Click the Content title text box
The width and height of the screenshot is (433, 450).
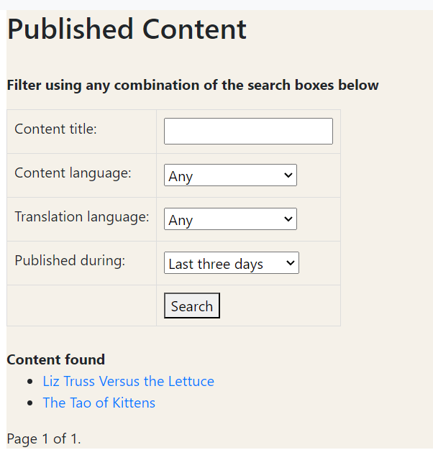[248, 132]
